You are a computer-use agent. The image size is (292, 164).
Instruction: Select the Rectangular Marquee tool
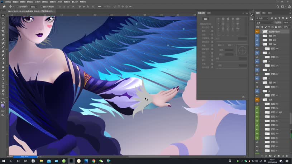click(3, 19)
